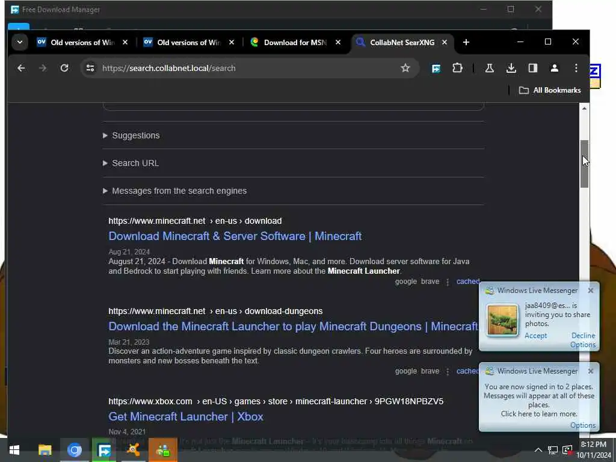
Task: Open Minecraft Dungeons launcher download result
Action: click(x=293, y=326)
